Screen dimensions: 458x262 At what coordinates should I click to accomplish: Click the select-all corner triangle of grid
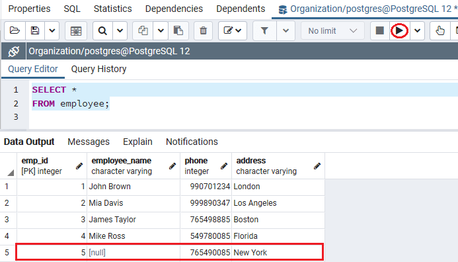[x=11, y=173]
